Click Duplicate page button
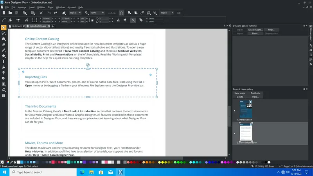Image resolution: width=313 pixels, height=176 pixels. (x=255, y=93)
